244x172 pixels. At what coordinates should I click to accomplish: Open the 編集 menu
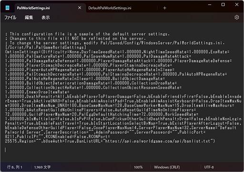[29, 18]
